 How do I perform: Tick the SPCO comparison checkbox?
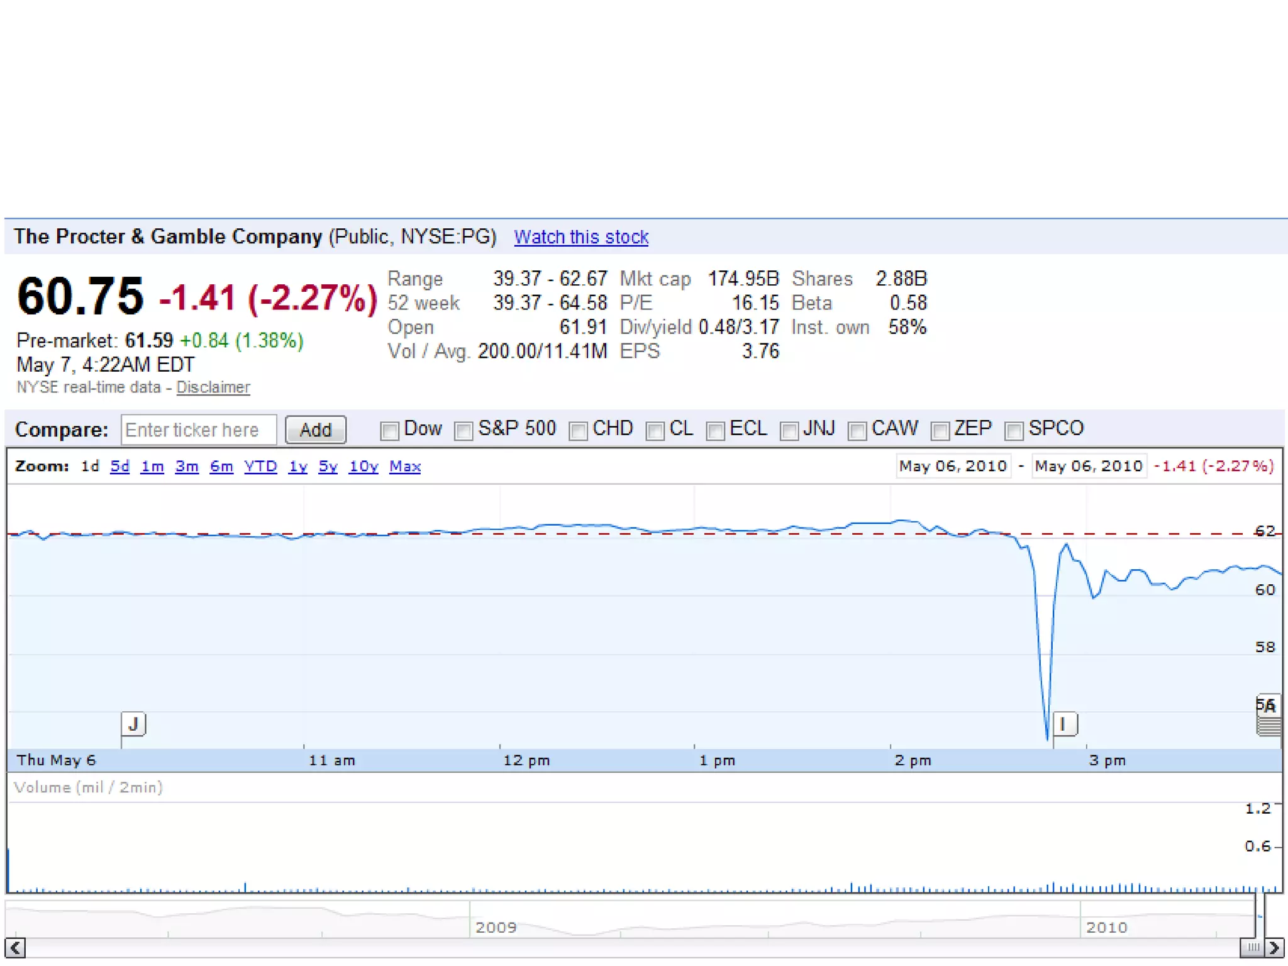click(x=1013, y=431)
